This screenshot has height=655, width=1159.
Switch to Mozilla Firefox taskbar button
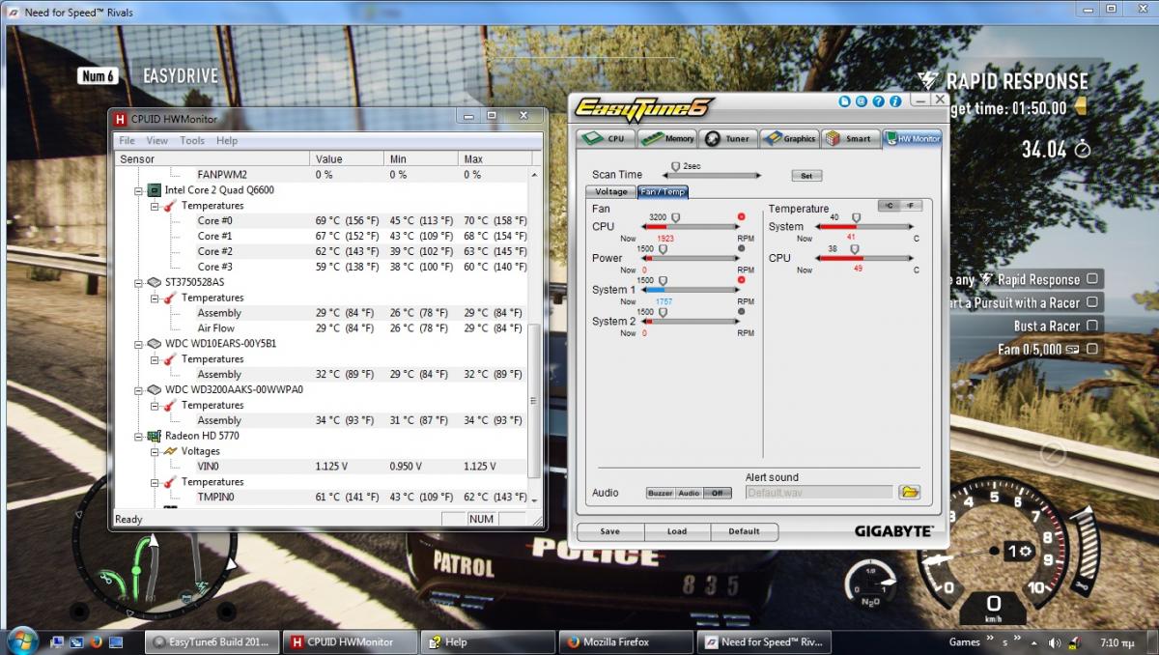625,641
